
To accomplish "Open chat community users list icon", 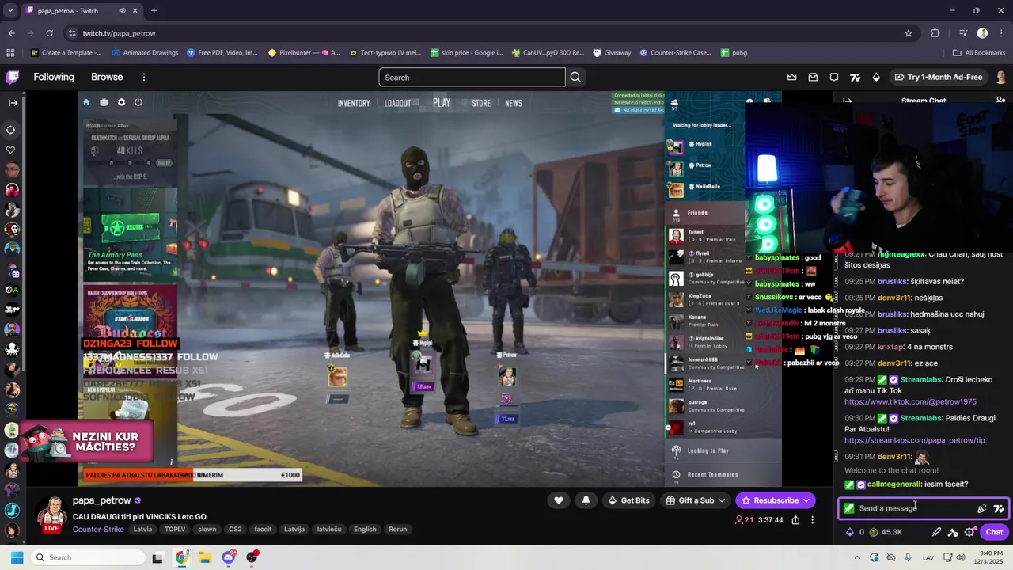I will [x=1001, y=101].
